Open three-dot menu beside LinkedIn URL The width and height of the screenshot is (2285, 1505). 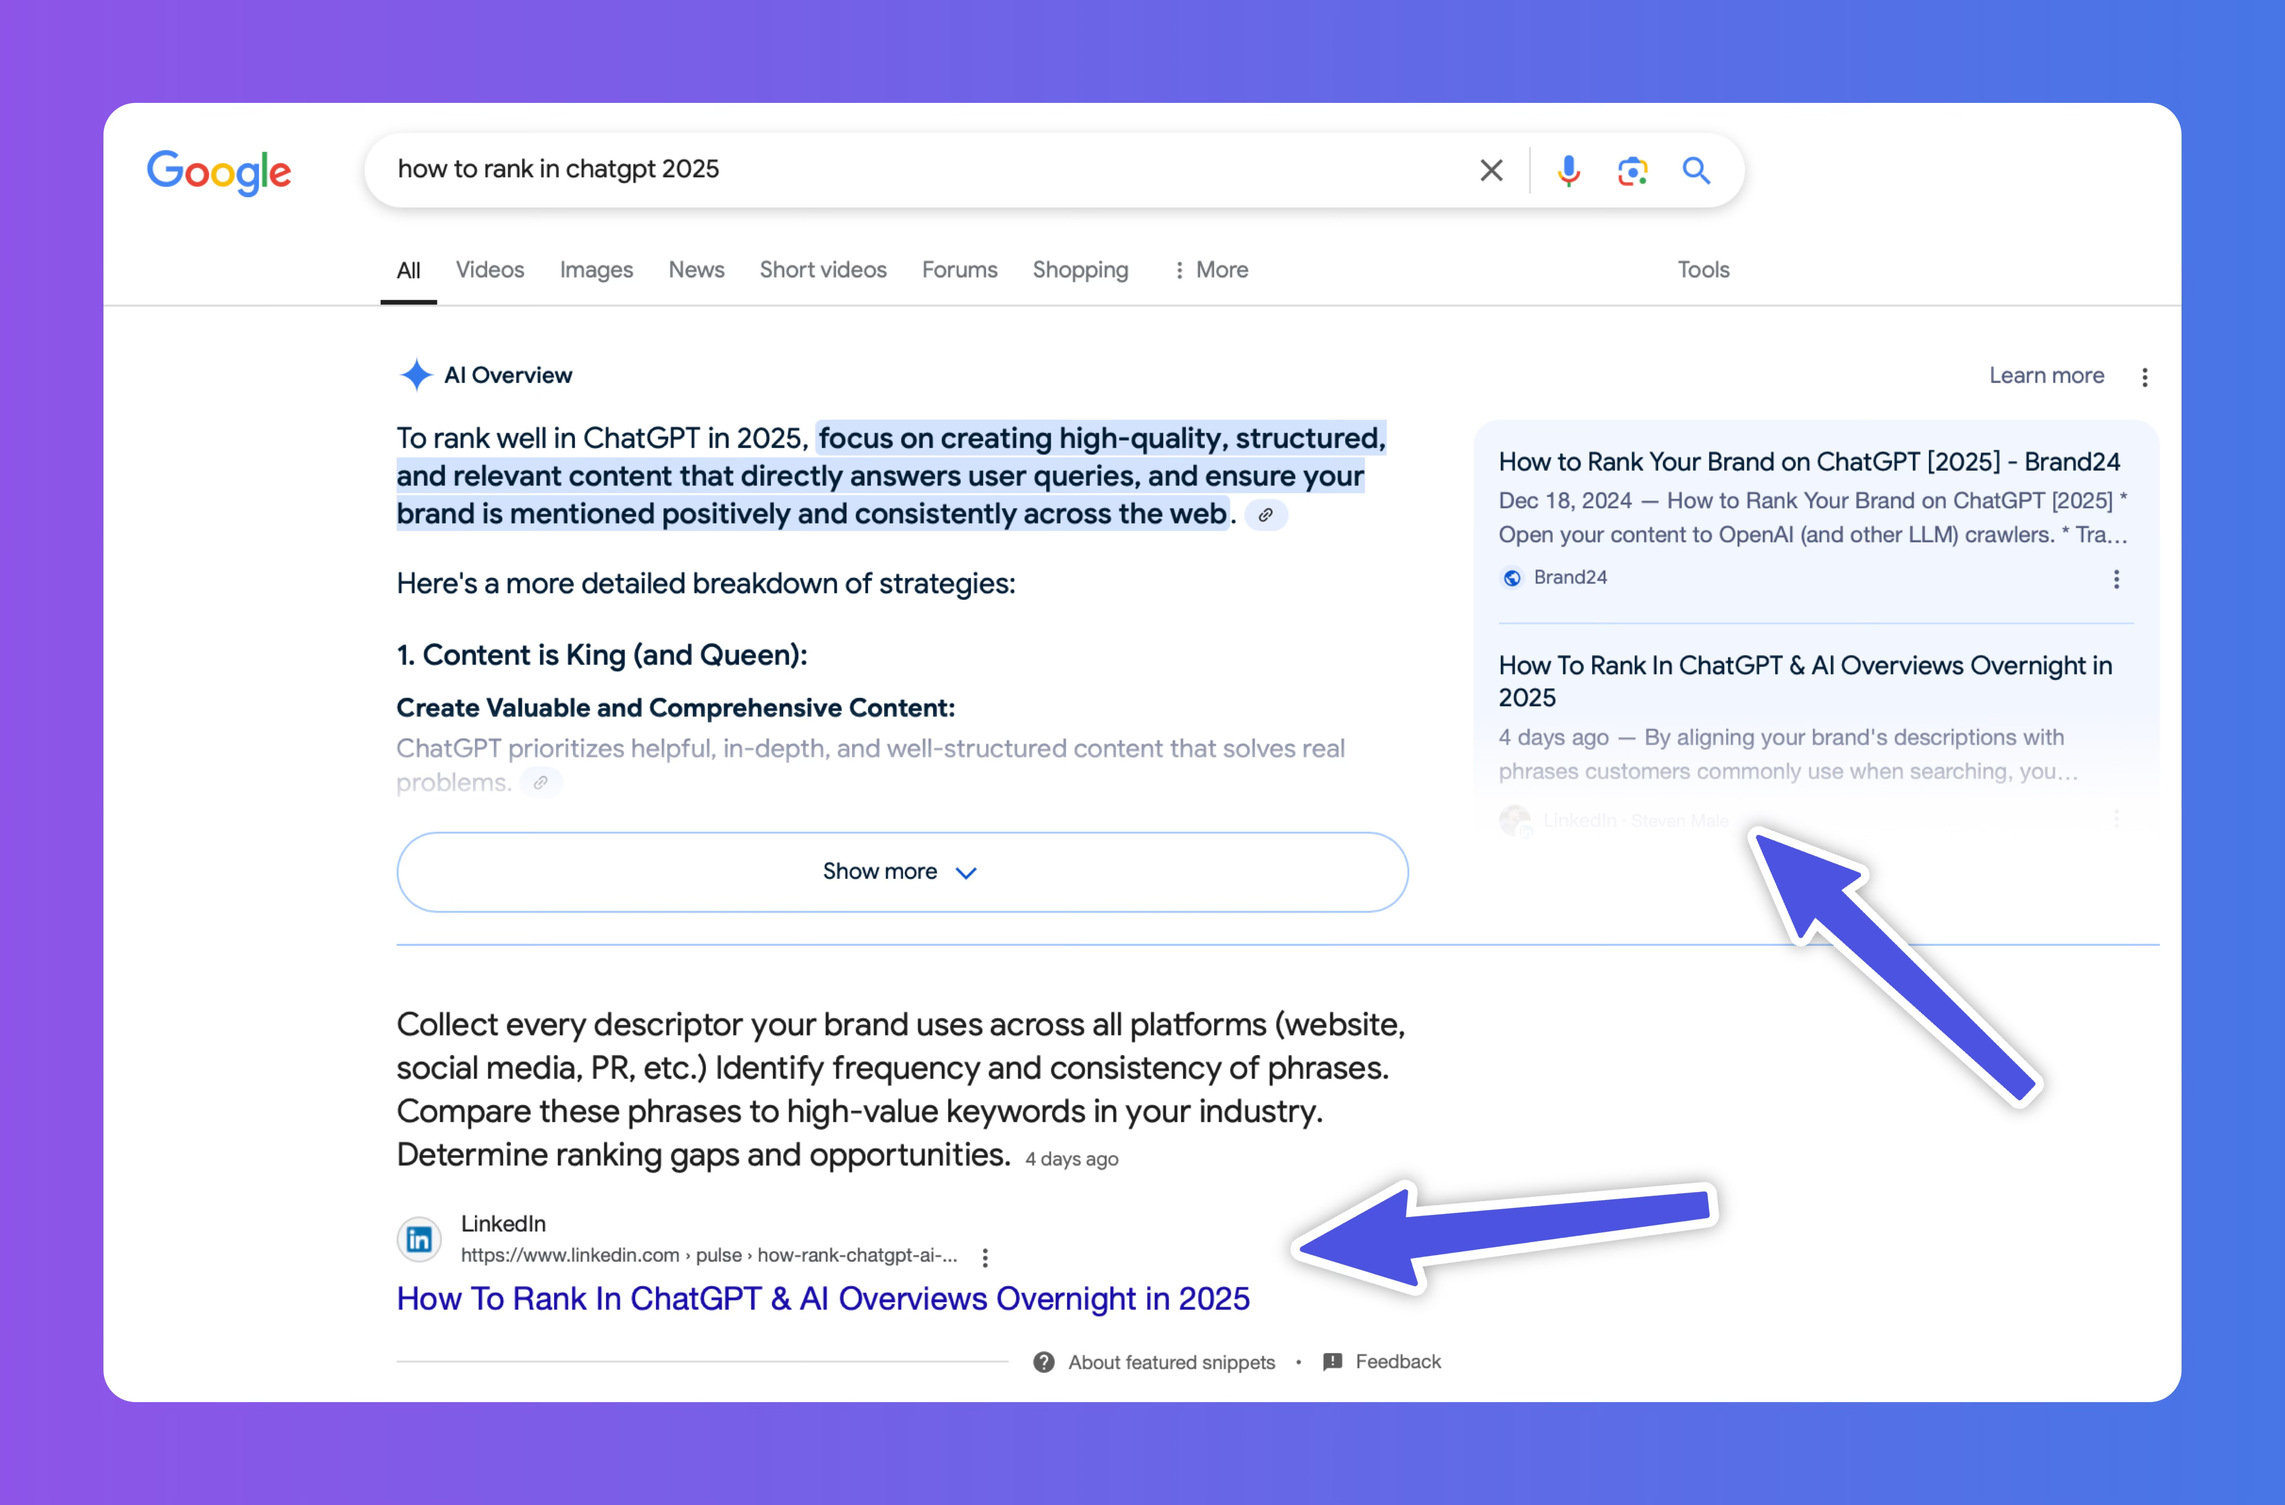[x=985, y=1257]
